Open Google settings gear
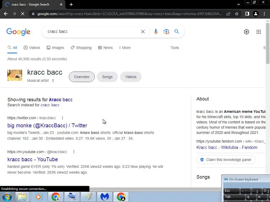 point(247,32)
